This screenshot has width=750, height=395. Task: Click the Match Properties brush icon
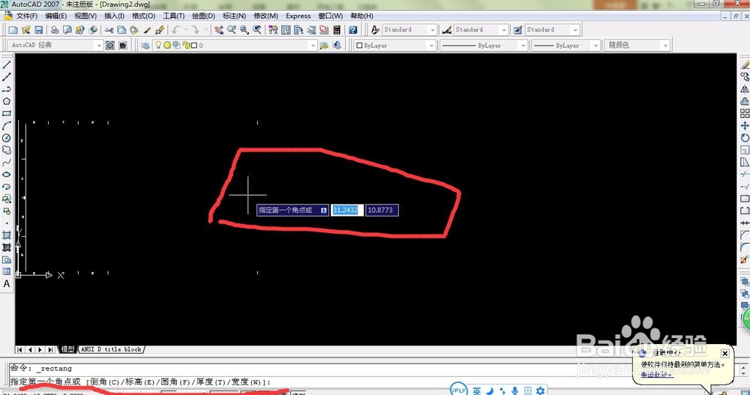coord(147,30)
